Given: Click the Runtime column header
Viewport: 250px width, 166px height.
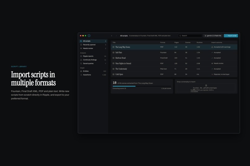Looking at the screenshot, I should click(x=199, y=42).
